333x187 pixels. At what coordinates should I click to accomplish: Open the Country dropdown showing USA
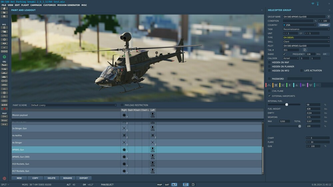(x=299, y=25)
